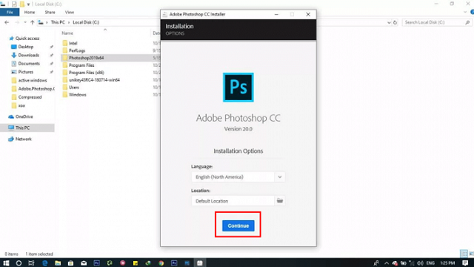
Task: Click the Default Location field
Action: (x=233, y=201)
